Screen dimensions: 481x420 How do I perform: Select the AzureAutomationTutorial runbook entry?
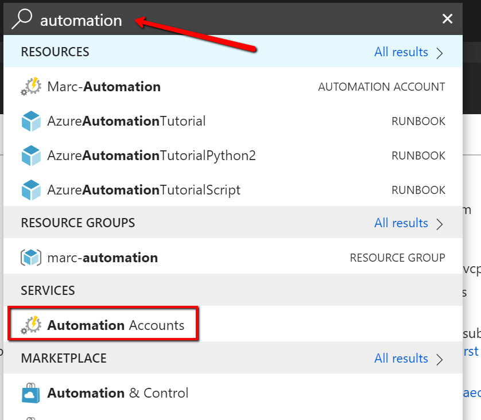click(x=126, y=120)
